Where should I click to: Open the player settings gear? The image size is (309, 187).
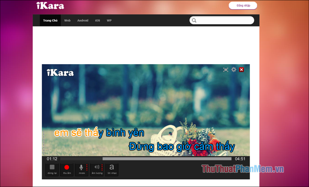coord(234,69)
